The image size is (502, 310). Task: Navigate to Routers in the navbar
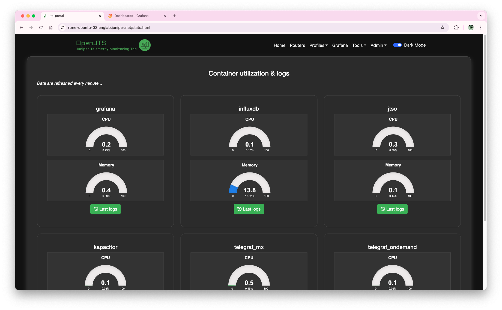coord(297,45)
